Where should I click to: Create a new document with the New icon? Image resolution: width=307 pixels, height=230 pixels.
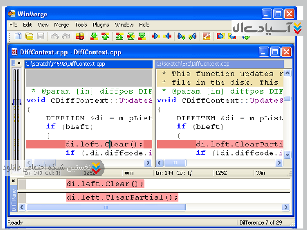pyautogui.click(x=18, y=36)
